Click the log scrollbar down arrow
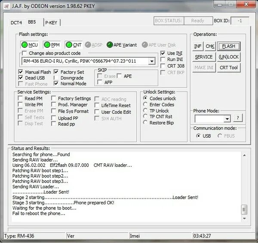The width and height of the screenshot is (258, 243). tap(245, 218)
